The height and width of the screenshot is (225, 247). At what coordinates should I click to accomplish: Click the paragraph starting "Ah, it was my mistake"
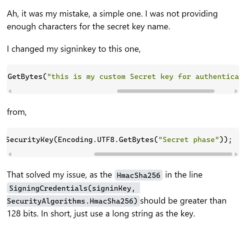(x=112, y=20)
